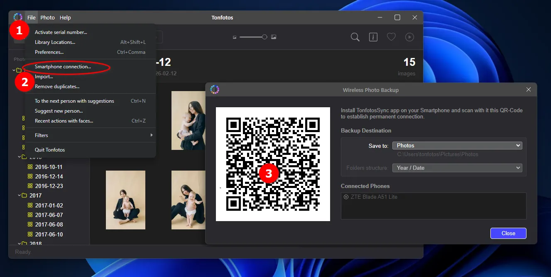Open Preferences... from File menu
Image resolution: width=551 pixels, height=277 pixels.
(90, 52)
